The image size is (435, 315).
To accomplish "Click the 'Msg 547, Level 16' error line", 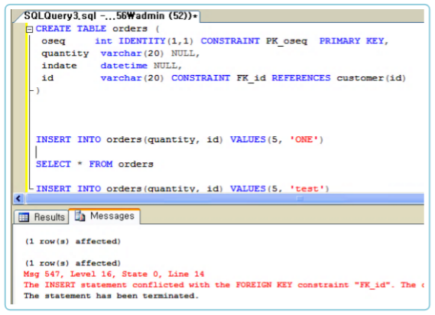I will 114,274.
